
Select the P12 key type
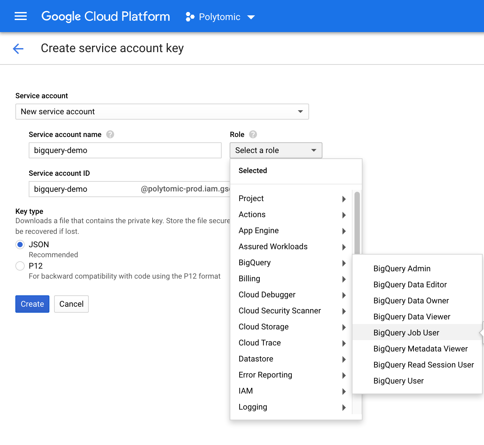click(20, 266)
